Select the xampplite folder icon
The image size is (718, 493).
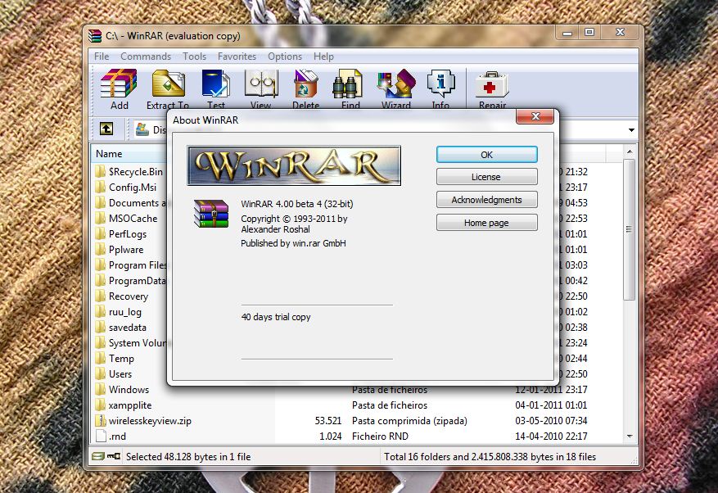(100, 405)
